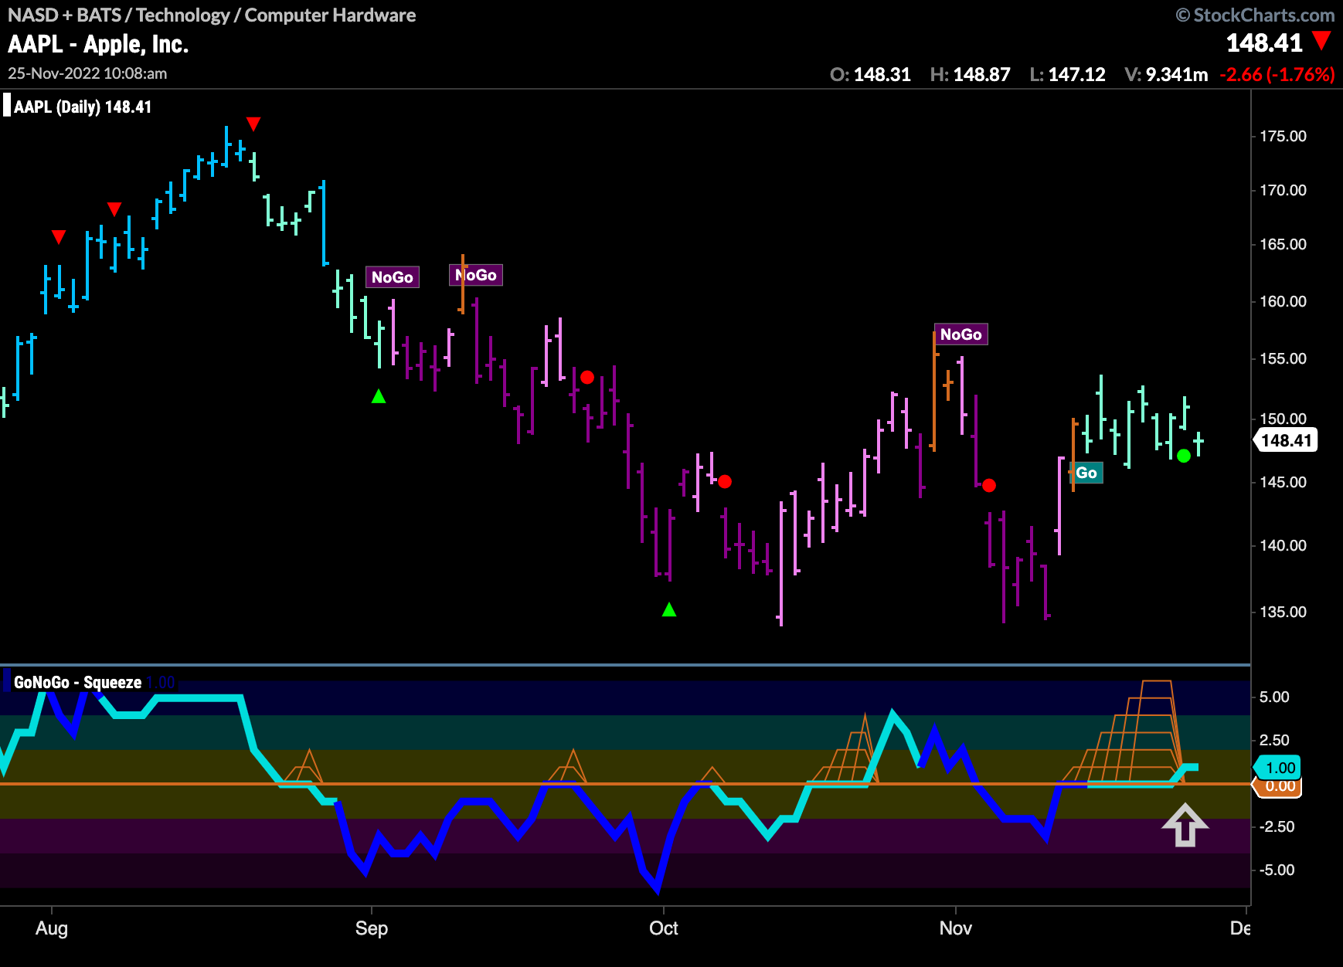Click the green dot near the latest bars

coord(1184,456)
